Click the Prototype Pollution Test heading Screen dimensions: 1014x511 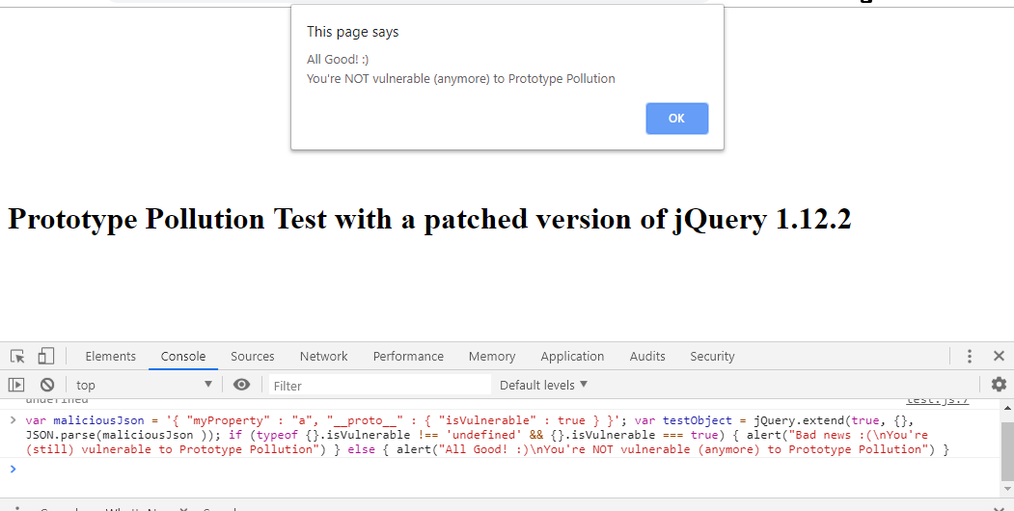click(429, 219)
